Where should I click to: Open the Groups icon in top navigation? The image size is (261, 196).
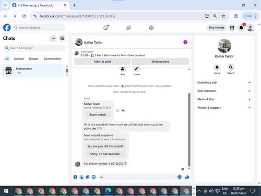click(x=151, y=28)
